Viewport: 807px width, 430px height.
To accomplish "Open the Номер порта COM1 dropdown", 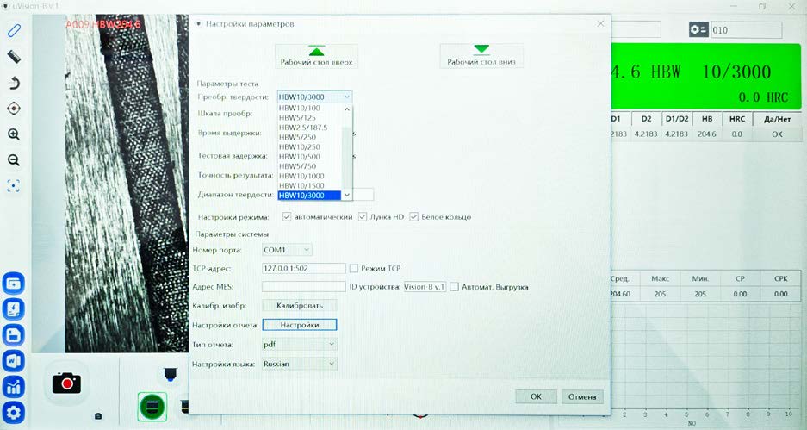I will (287, 250).
